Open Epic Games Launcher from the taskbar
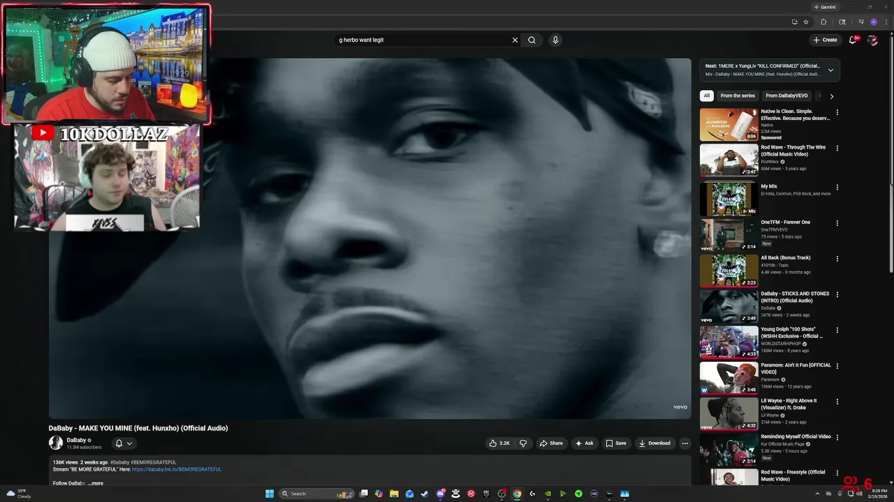The height and width of the screenshot is (502, 894). tap(487, 494)
